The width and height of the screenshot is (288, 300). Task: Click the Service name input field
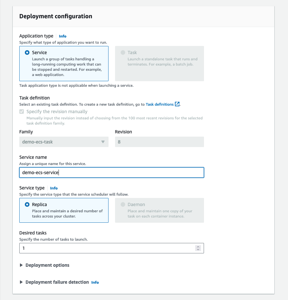[111, 172]
